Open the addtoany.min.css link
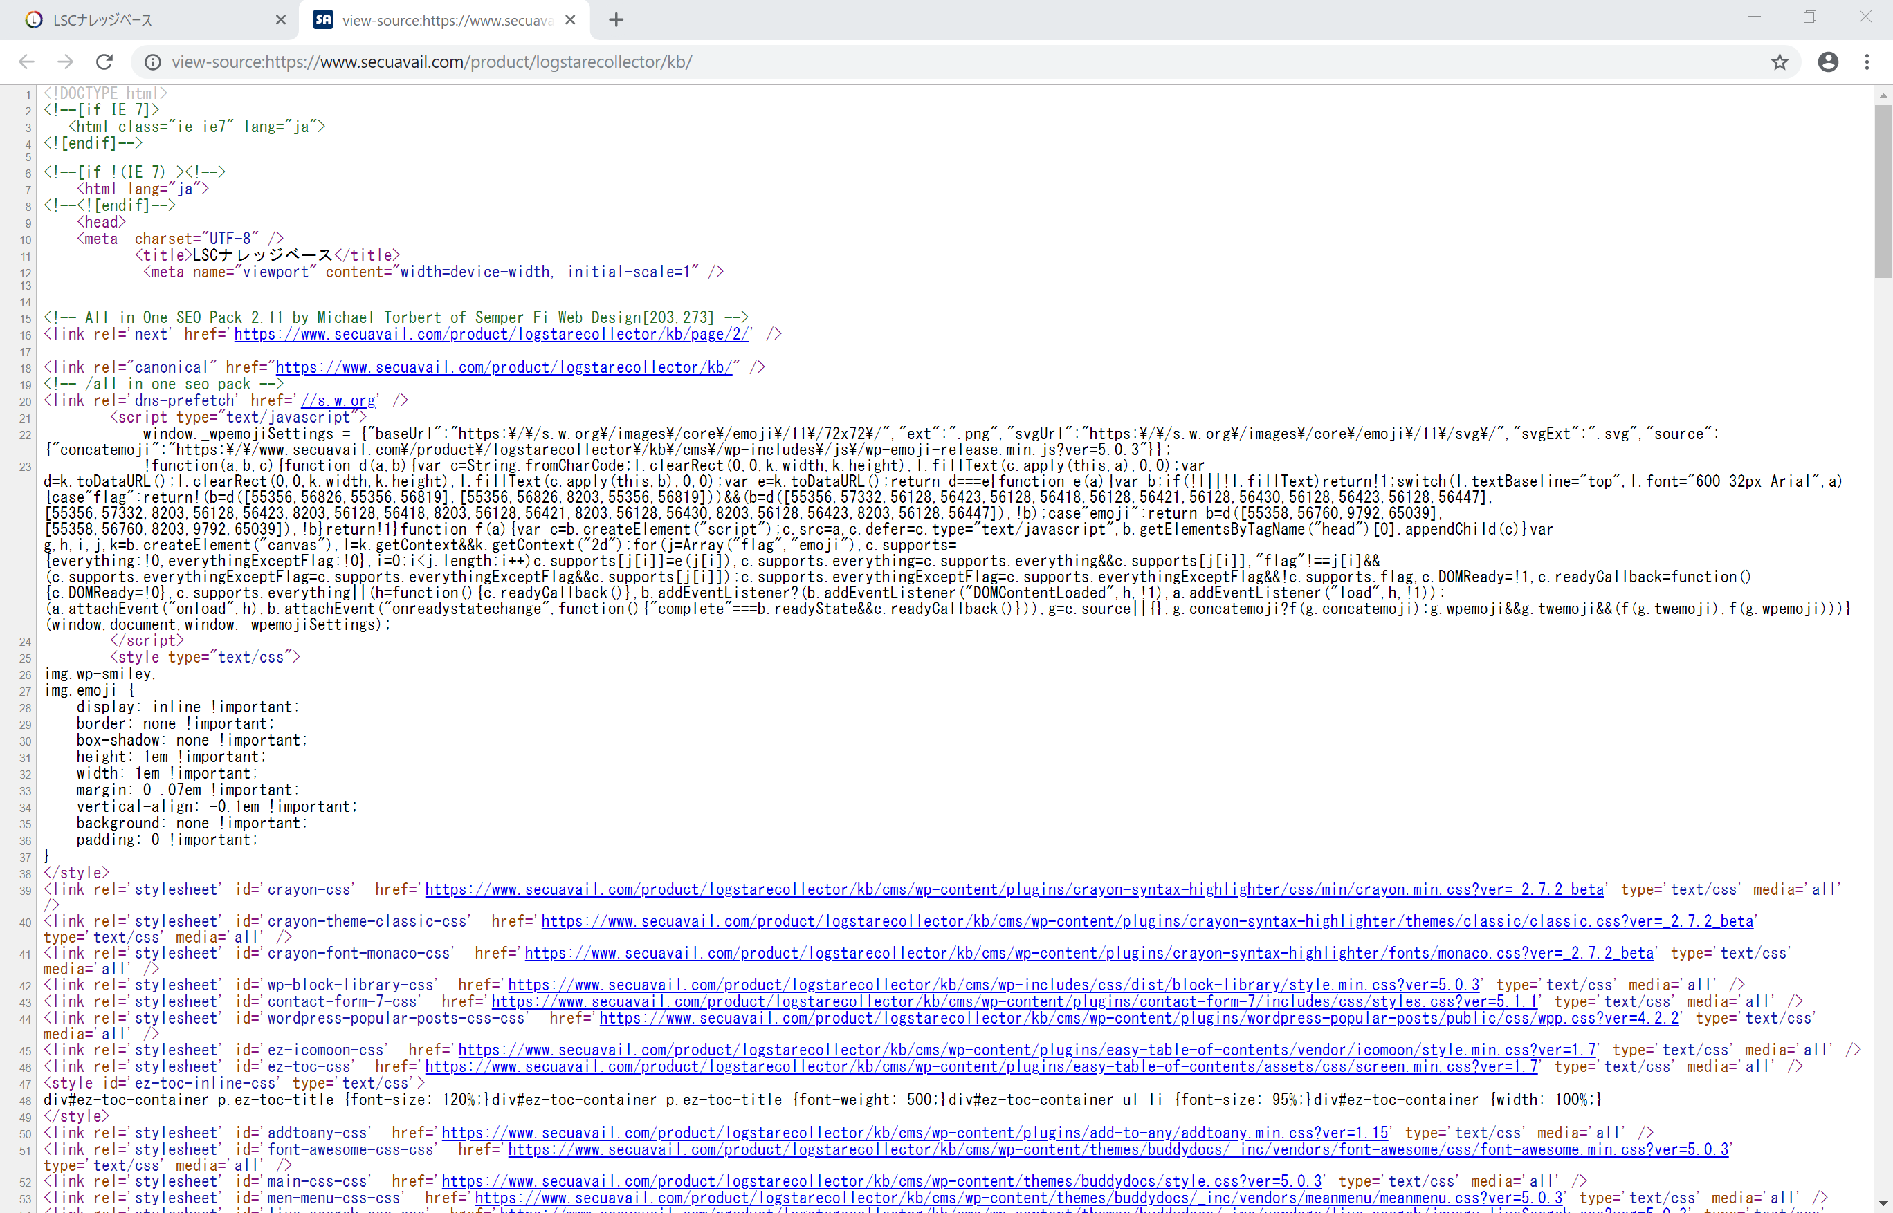Viewport: 1893px width, 1213px height. coord(914,1133)
